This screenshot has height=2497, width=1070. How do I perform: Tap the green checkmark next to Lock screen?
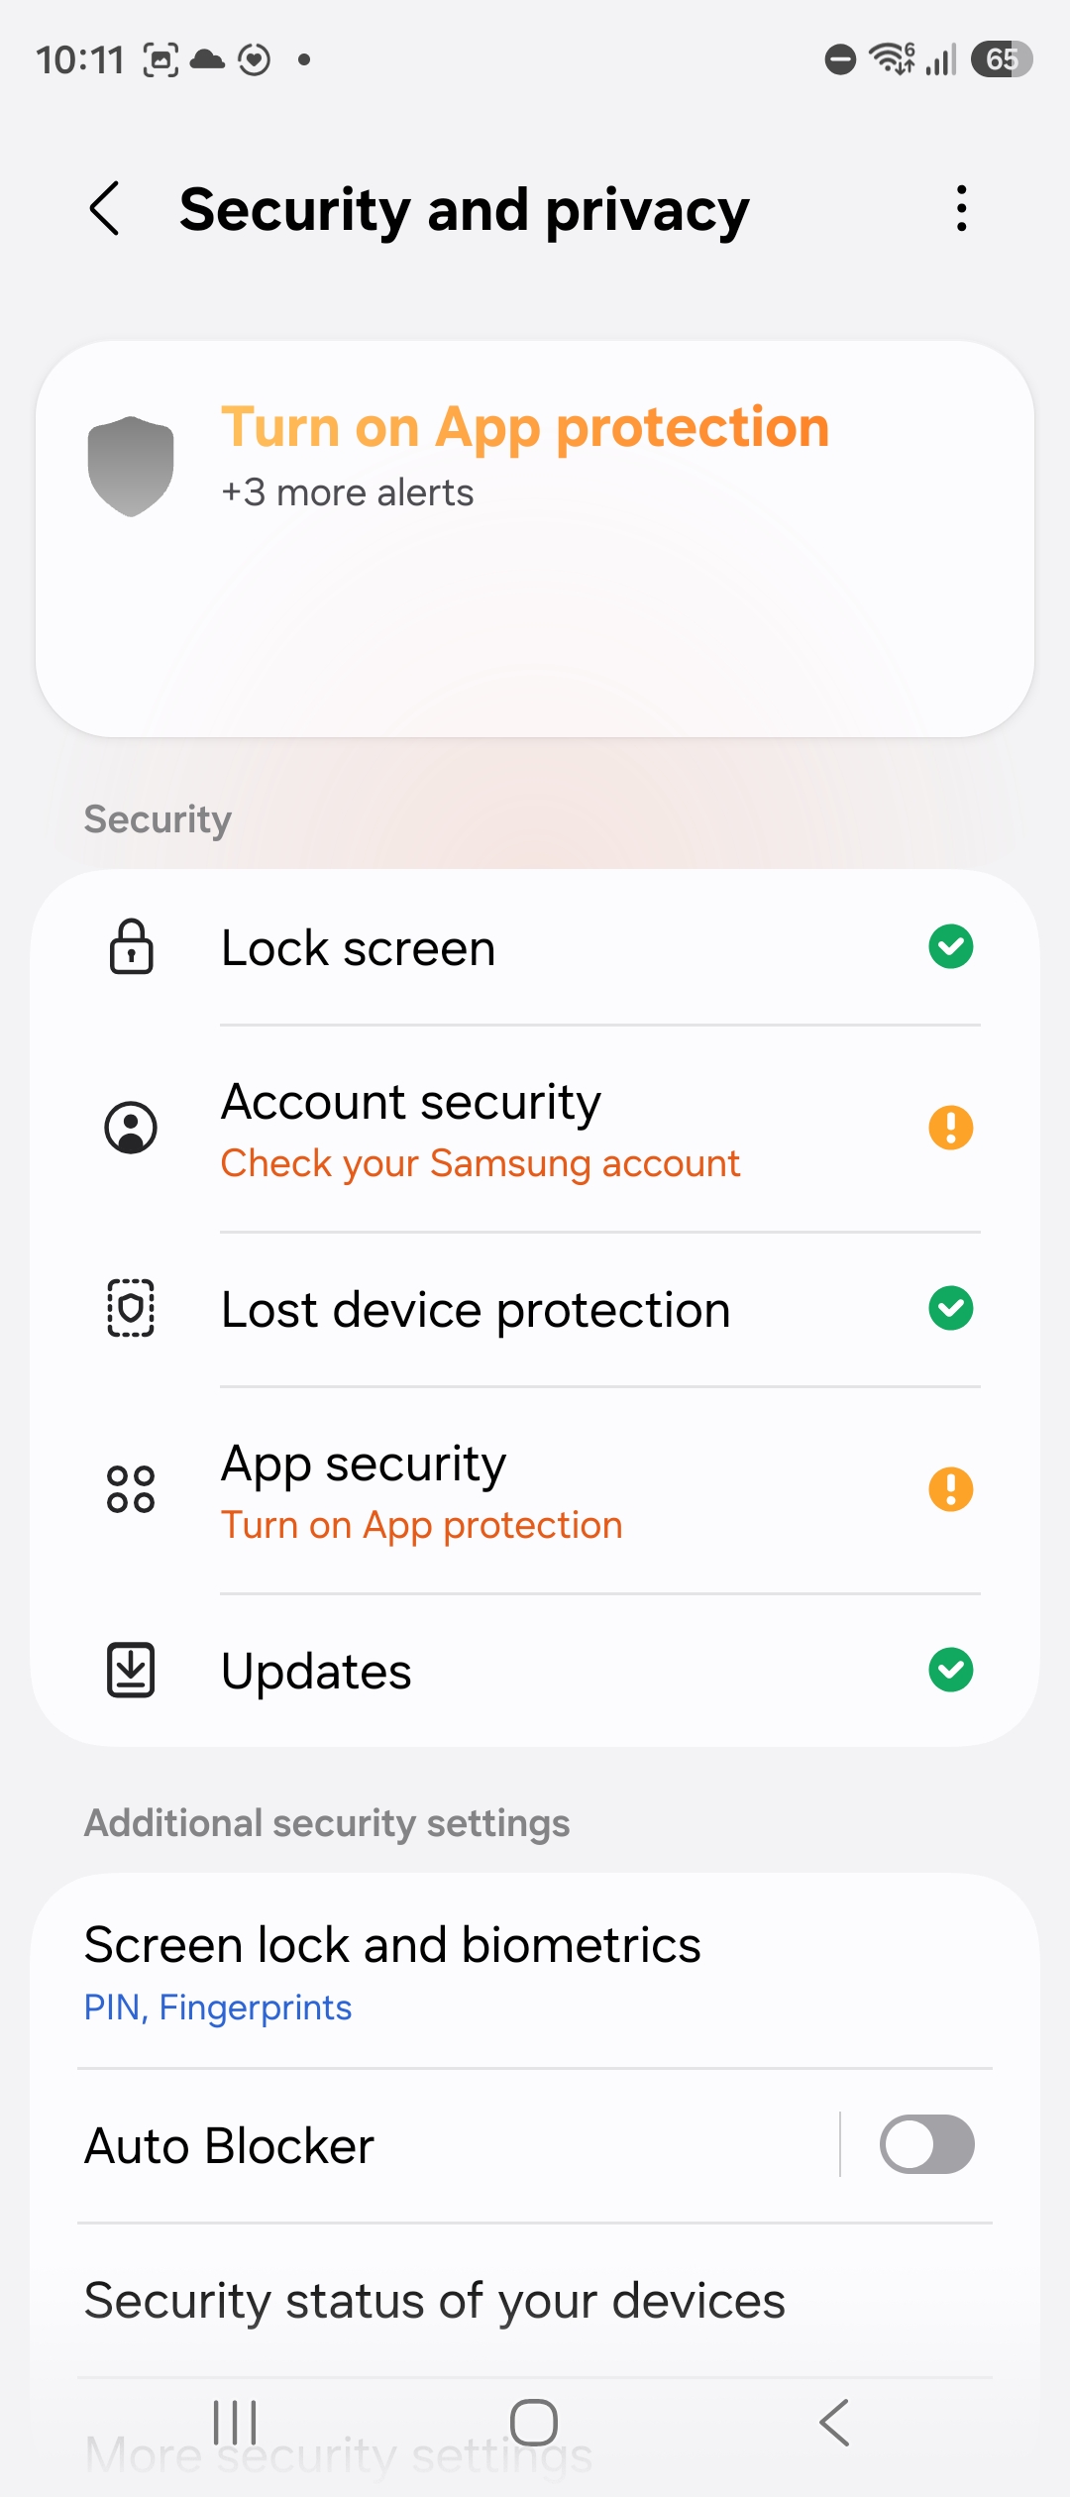point(951,946)
